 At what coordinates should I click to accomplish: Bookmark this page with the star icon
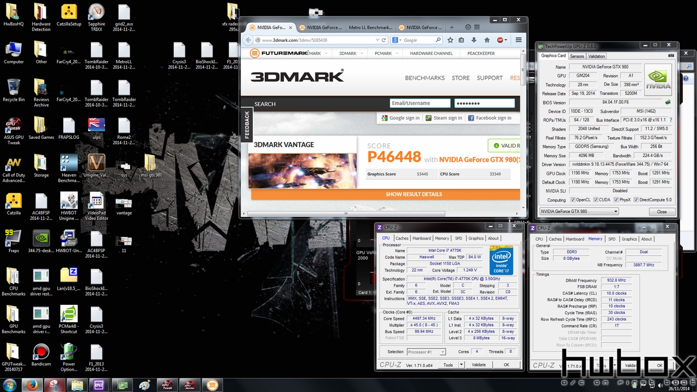[450, 40]
